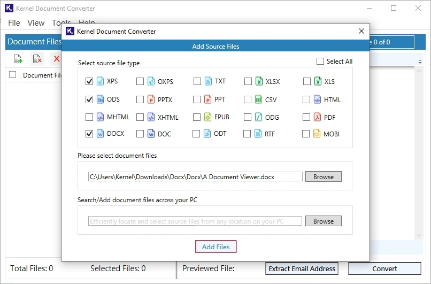The image size is (431, 284).
Task: Click the ODS file type icon
Action: 101,99
